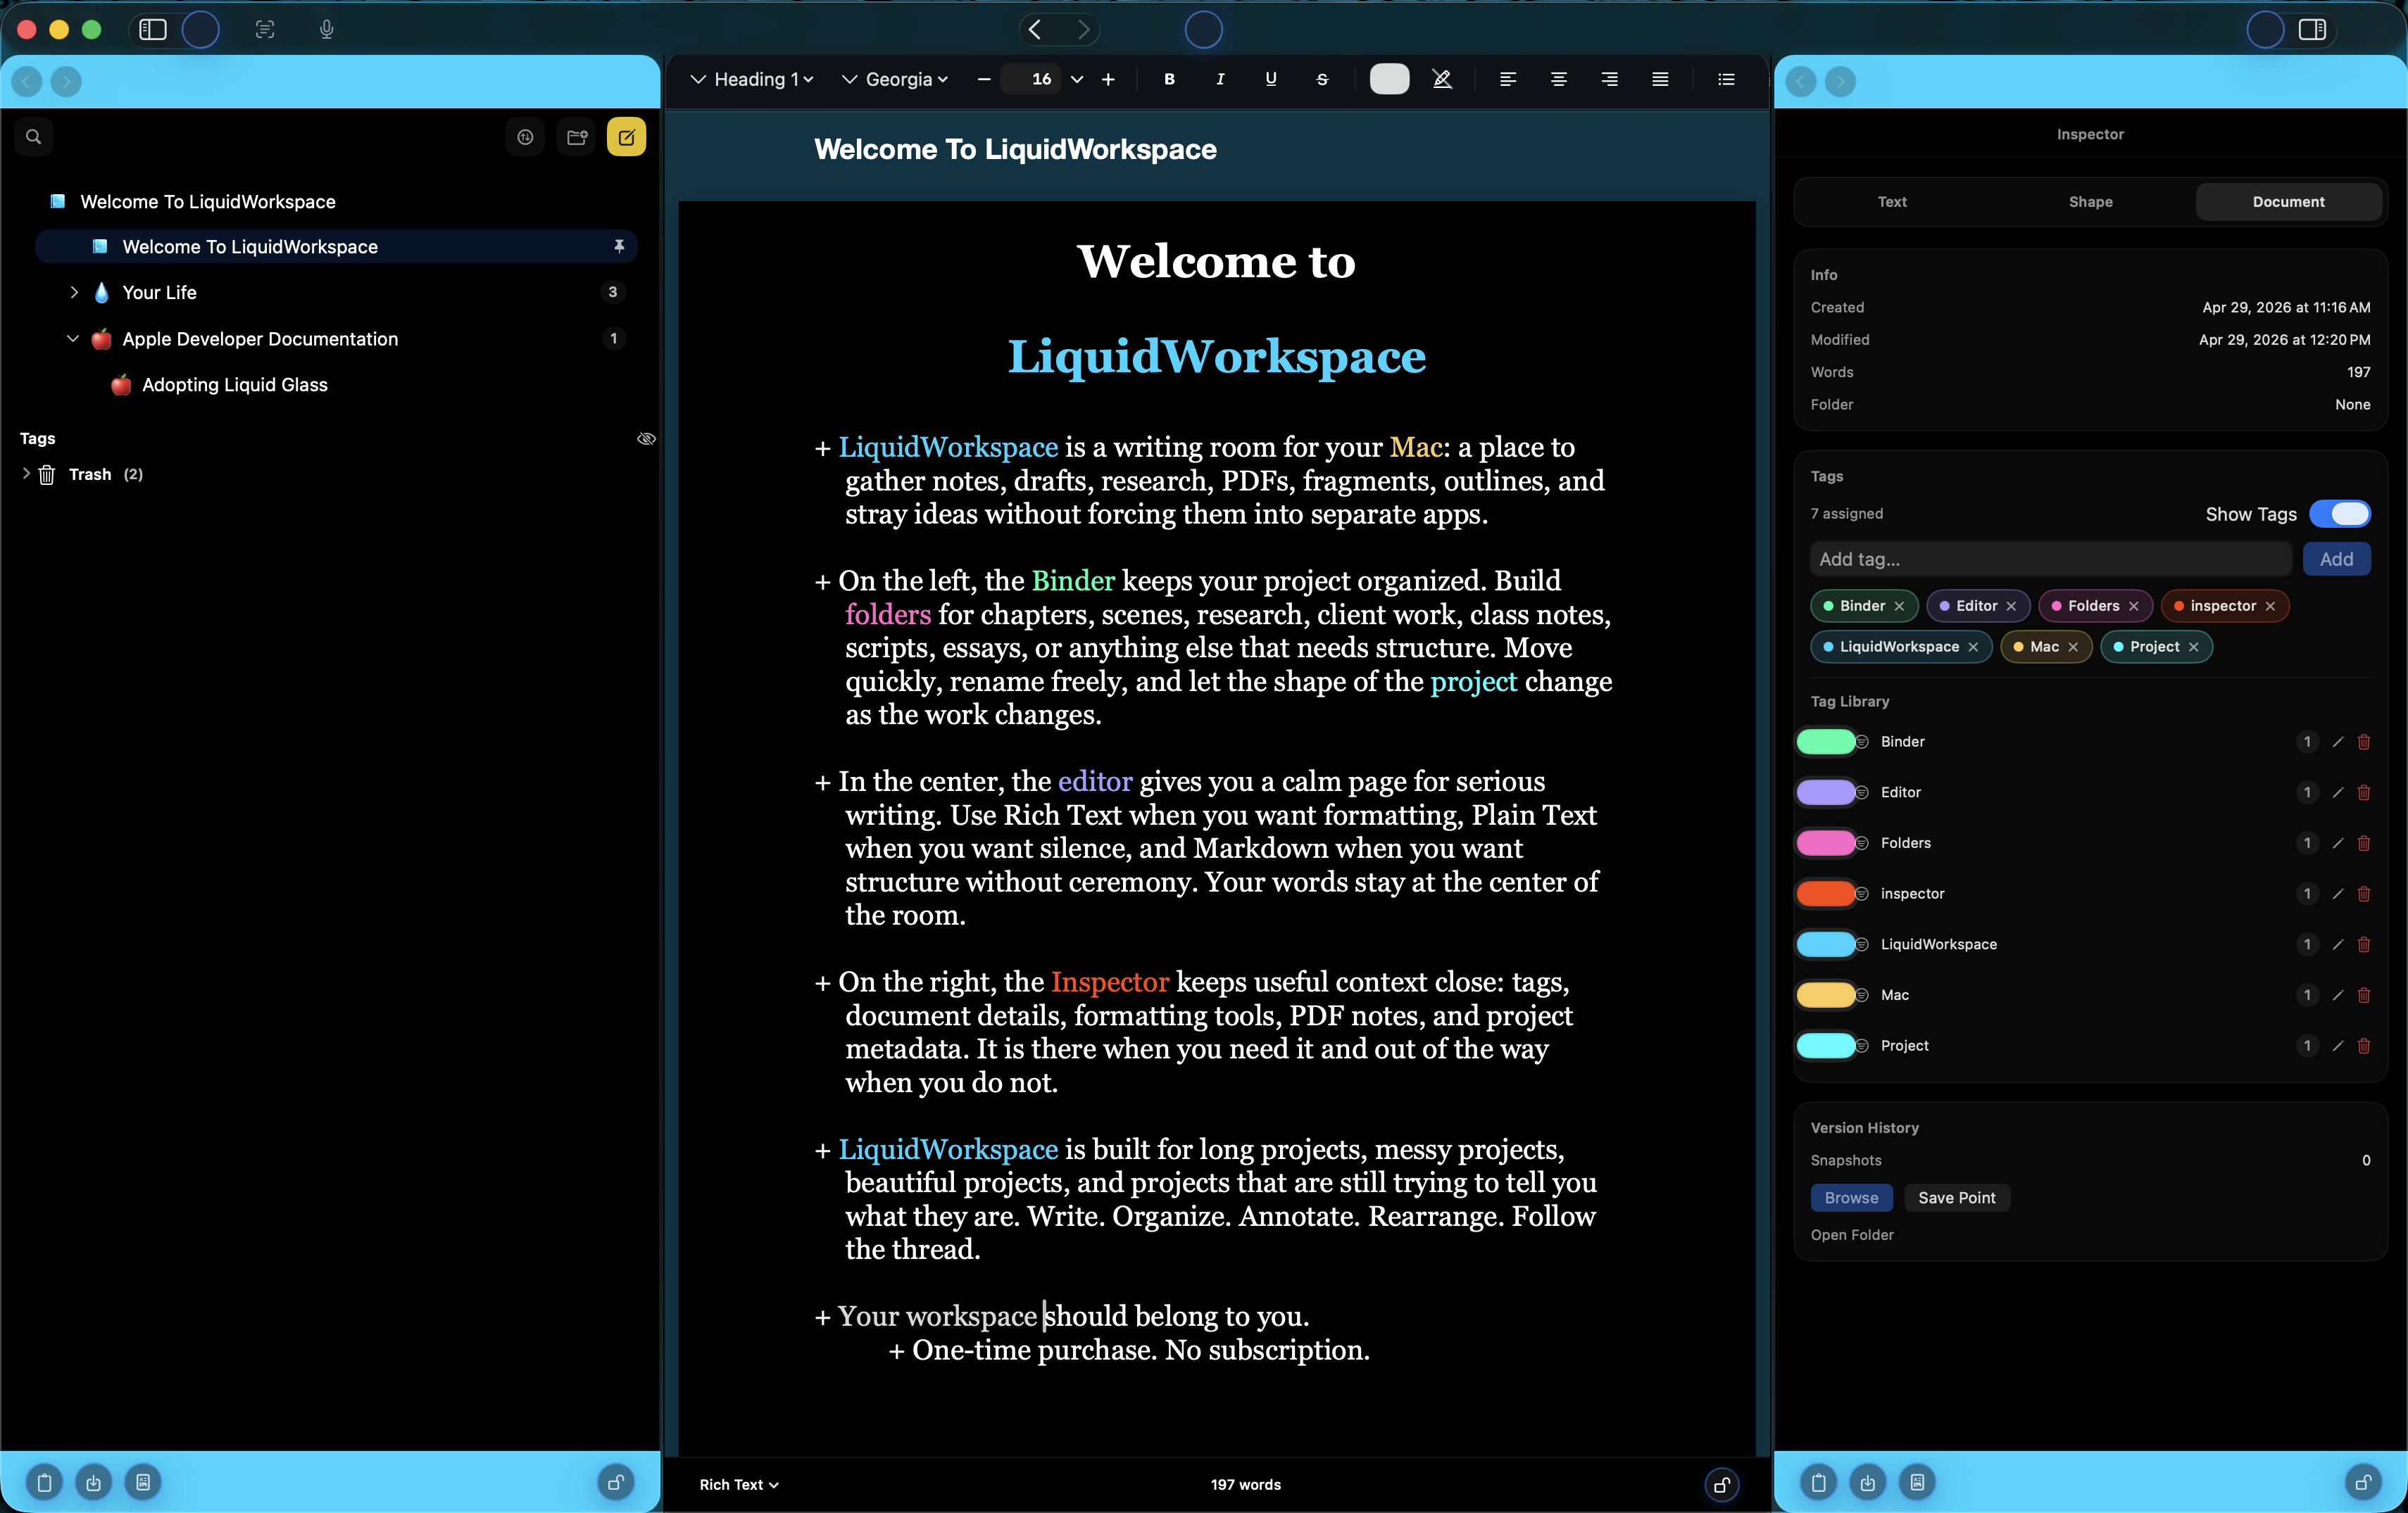Apply italic formatting
This screenshot has height=1513, width=2408.
pyautogui.click(x=1220, y=79)
